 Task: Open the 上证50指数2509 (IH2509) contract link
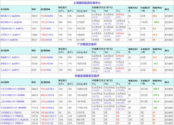click(x=13, y=101)
